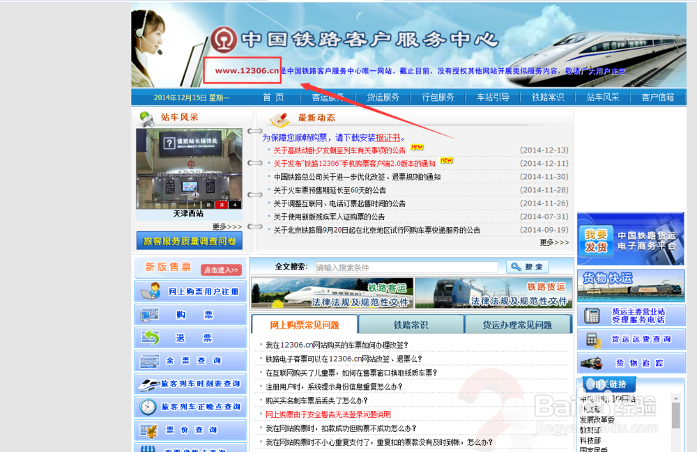Open notice about 手机购票客户端2.0版本
This screenshot has width=697, height=452.
354,164
